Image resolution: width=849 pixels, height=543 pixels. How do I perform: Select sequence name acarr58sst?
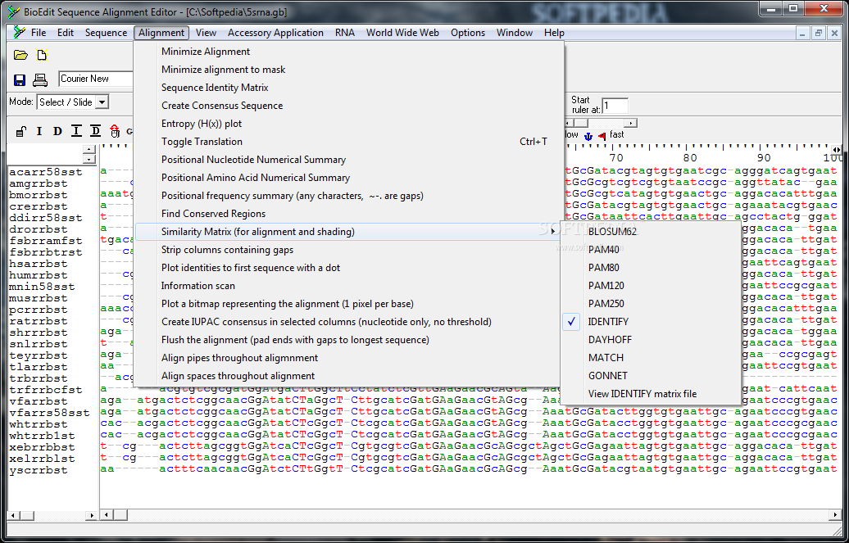tap(46, 172)
